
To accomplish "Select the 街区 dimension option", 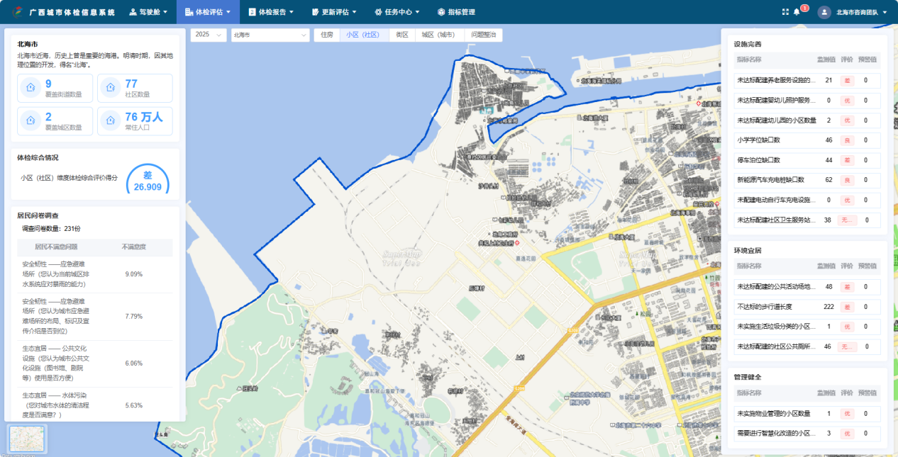I will [x=402, y=35].
